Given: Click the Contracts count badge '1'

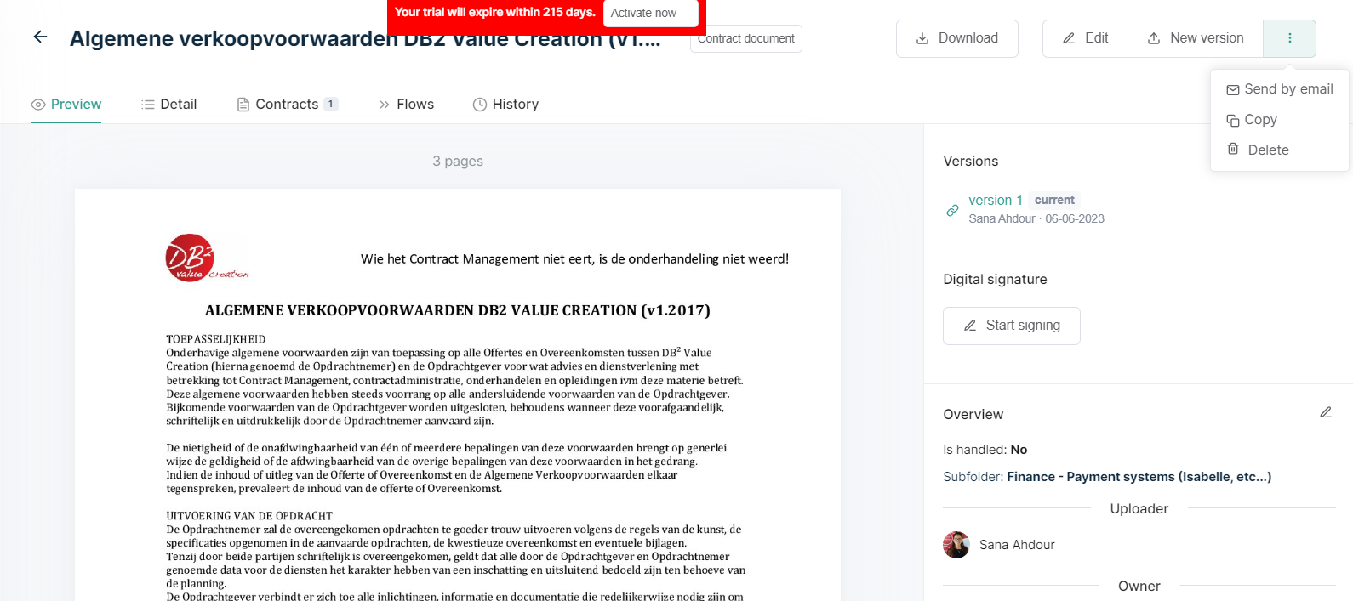Looking at the screenshot, I should tap(331, 104).
